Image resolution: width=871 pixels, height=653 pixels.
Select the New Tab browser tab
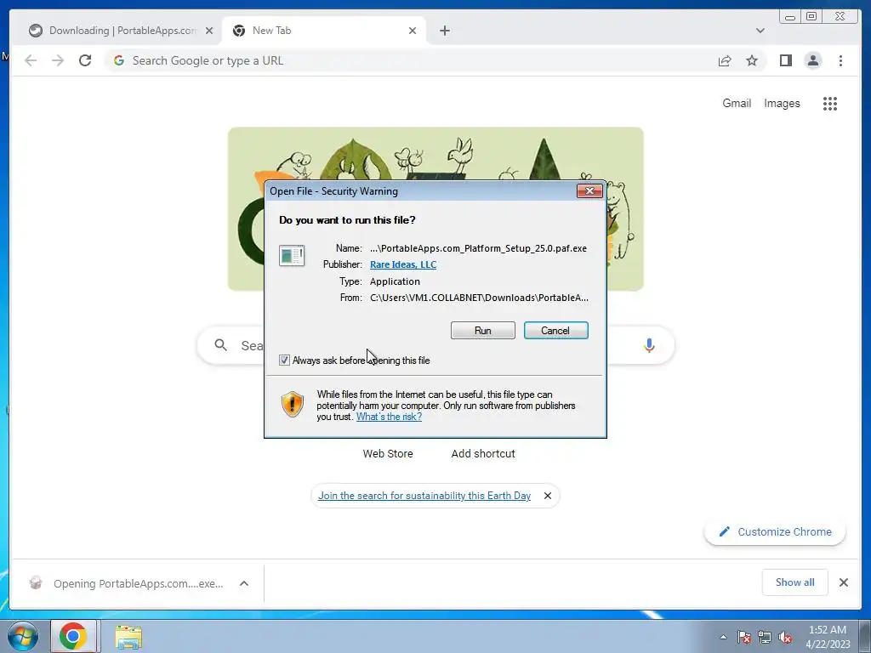322,31
